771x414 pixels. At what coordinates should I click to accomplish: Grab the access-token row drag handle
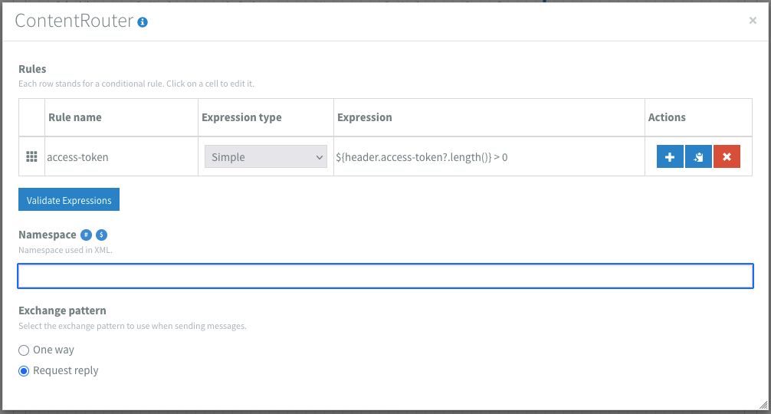[31, 157]
